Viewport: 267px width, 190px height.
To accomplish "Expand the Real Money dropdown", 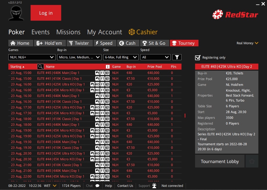I will 247,43.
